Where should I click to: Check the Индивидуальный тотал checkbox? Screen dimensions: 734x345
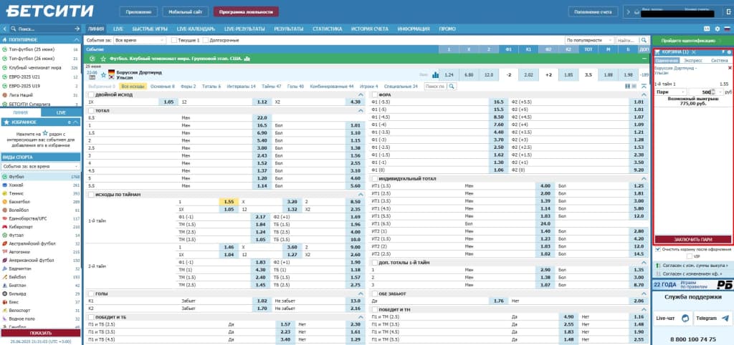click(374, 179)
